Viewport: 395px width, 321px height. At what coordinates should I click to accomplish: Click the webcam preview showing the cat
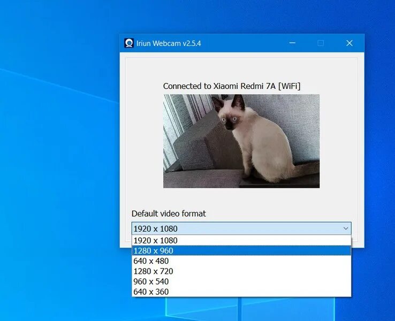241,141
